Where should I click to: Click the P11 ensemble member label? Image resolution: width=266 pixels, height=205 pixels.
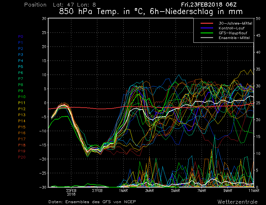coord(22,103)
